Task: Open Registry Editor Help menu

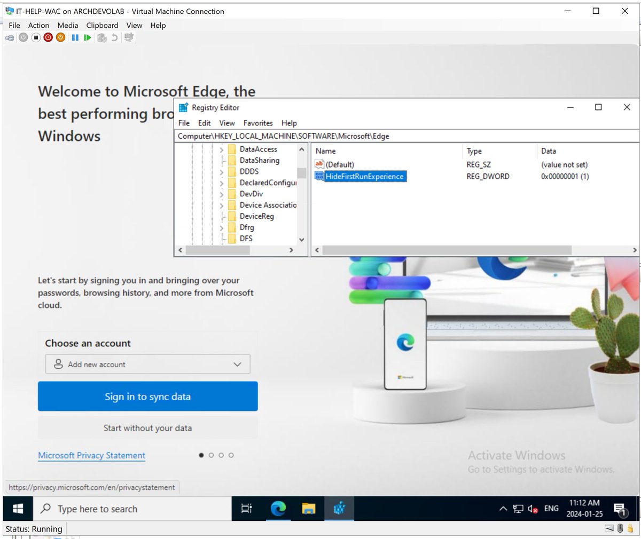Action: tap(289, 123)
